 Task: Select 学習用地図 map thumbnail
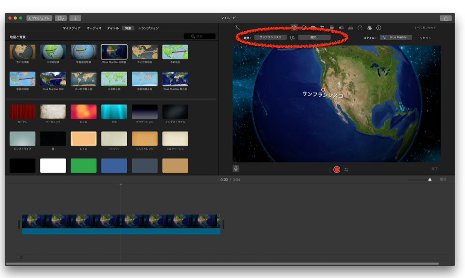tap(23, 79)
